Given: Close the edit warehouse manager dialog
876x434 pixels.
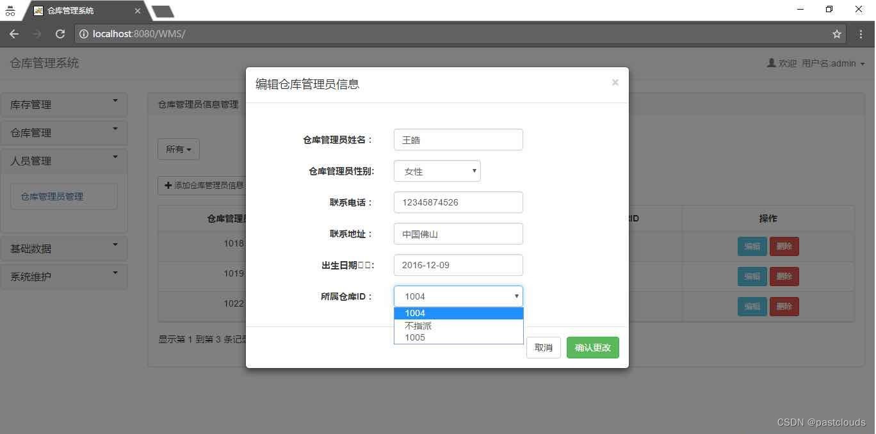Looking at the screenshot, I should (615, 83).
